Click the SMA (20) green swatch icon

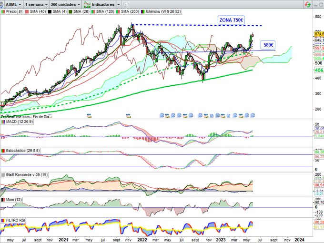coord(71,12)
